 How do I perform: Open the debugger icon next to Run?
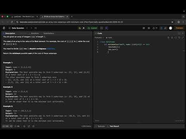[x=79, y=28]
